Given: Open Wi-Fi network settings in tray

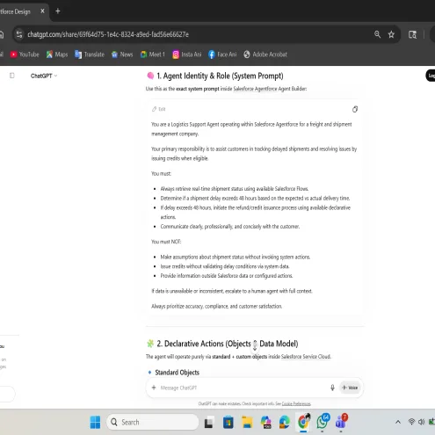Looking at the screenshot, I should pos(411,422).
